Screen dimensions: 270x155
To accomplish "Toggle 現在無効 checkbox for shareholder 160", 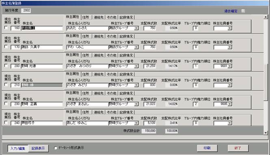I will tap(6, 28).
